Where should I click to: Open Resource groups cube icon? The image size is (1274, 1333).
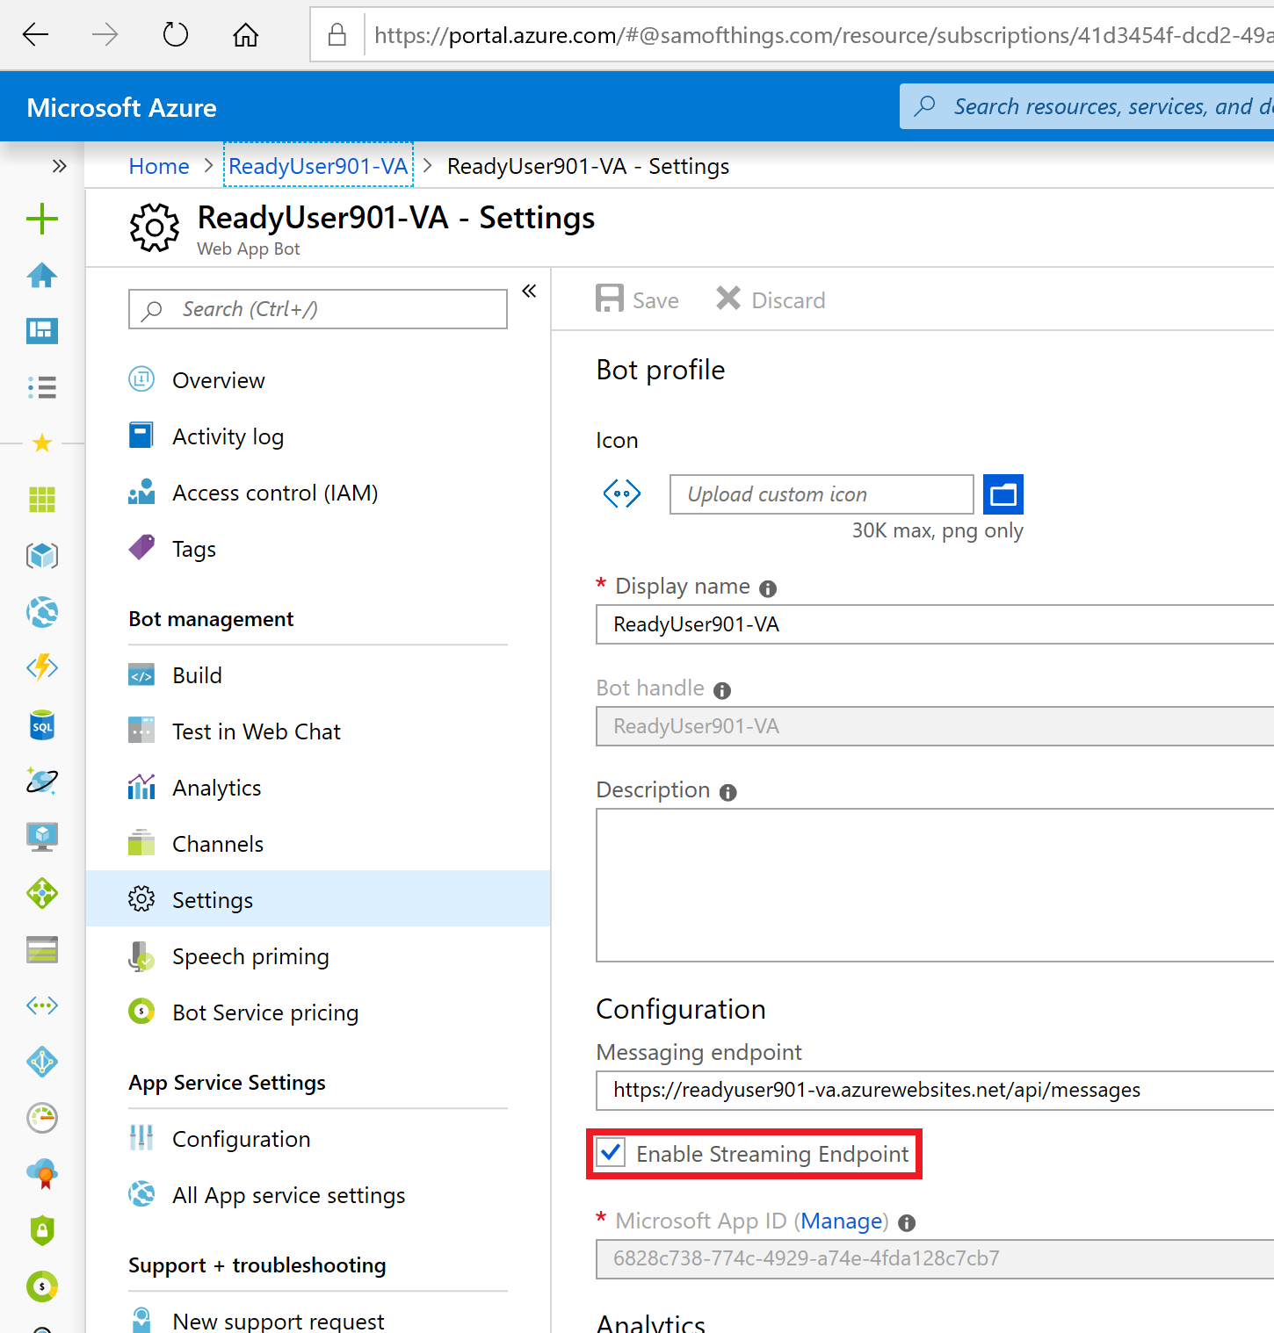[42, 556]
